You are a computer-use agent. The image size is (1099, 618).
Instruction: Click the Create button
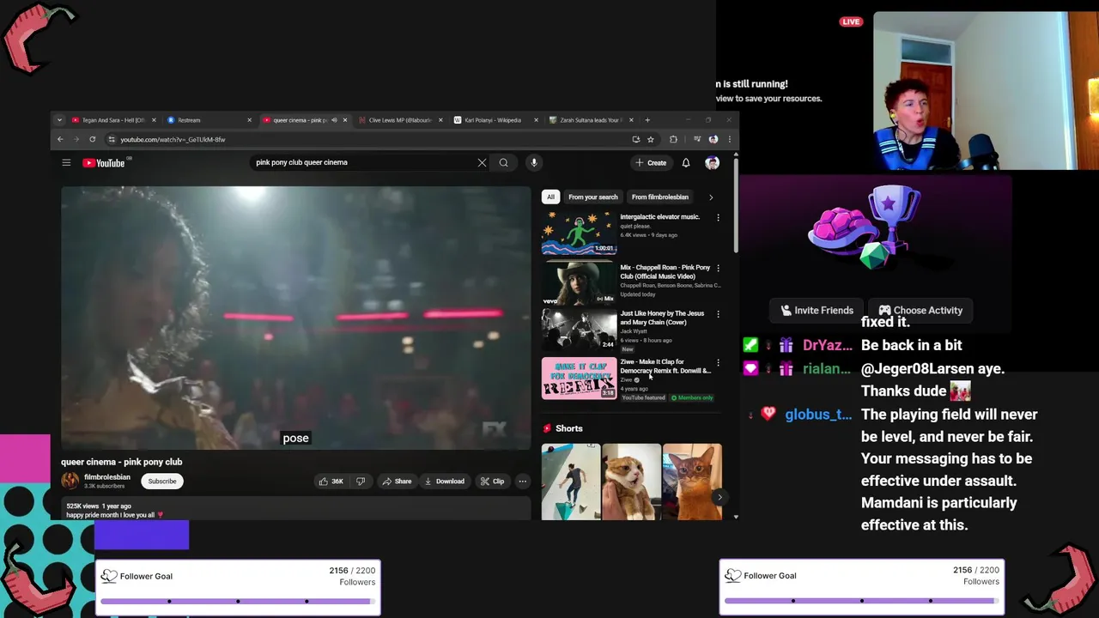coord(651,163)
